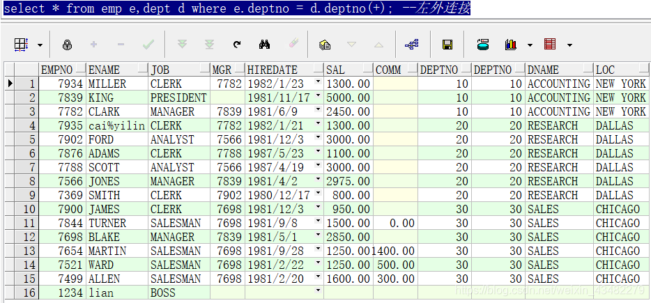651x303 pixels.
Task: Select the ename cell 'ALLEN'
Action: [x=118, y=279]
